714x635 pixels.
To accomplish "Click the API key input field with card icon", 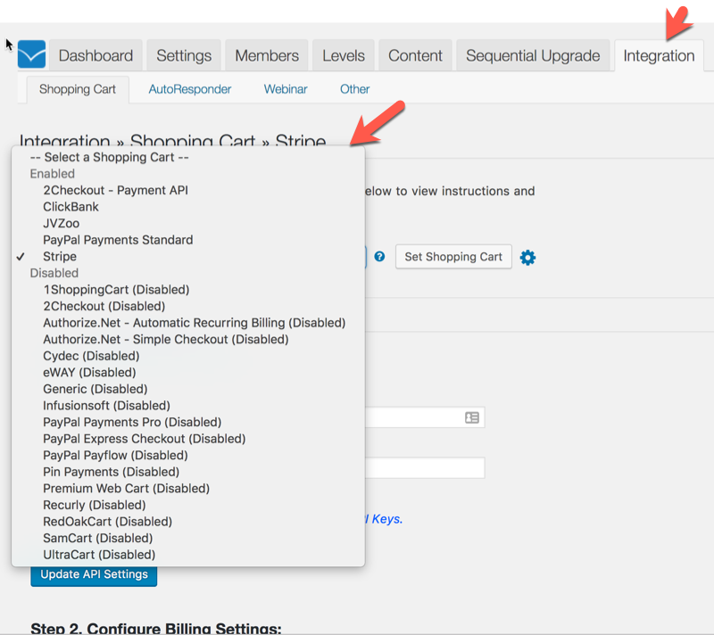I will coord(425,417).
